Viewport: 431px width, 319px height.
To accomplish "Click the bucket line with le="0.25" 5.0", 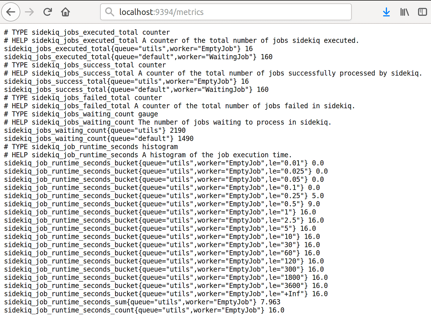I will click(164, 196).
